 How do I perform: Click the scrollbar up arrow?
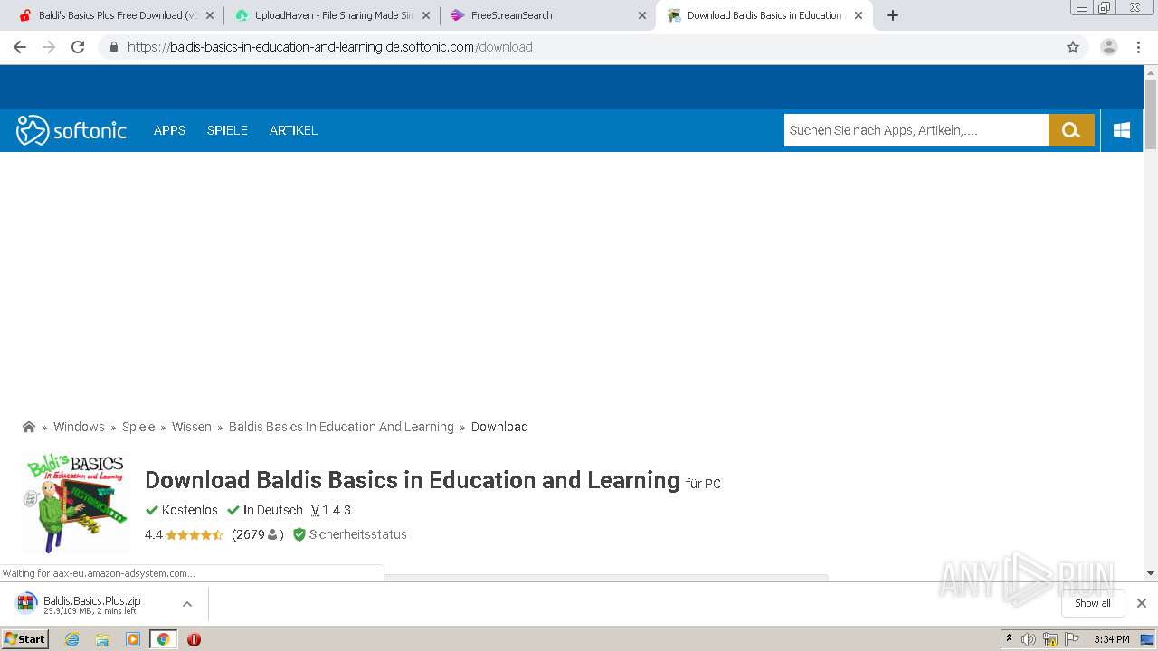click(1151, 72)
